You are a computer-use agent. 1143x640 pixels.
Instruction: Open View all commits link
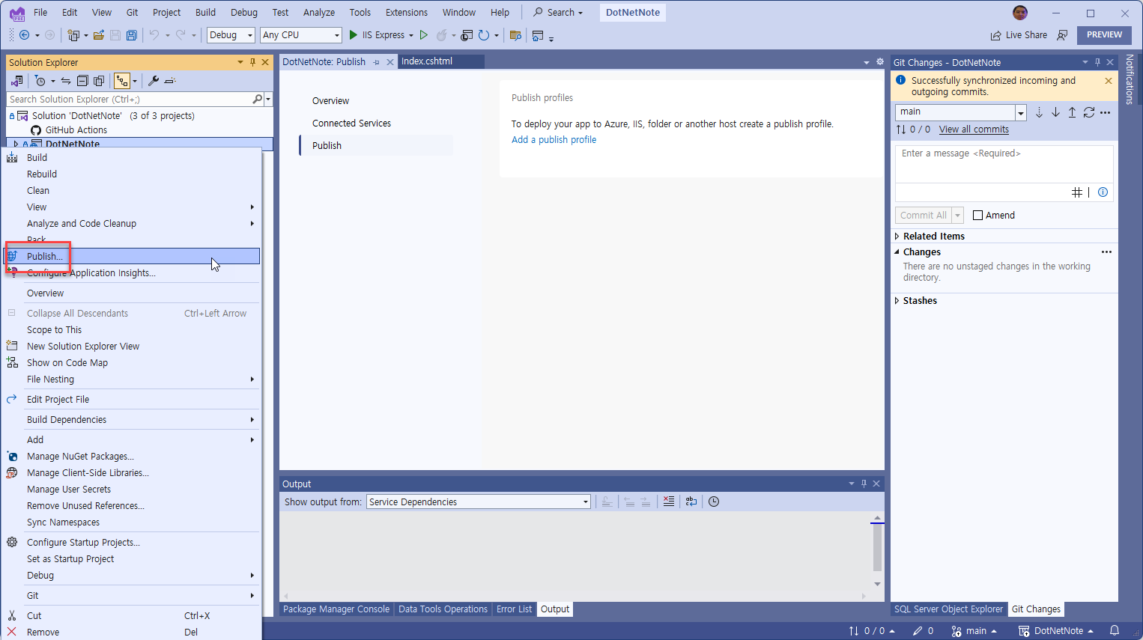(973, 129)
